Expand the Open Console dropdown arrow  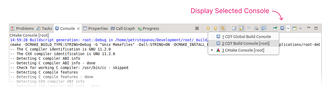click(x=300, y=28)
